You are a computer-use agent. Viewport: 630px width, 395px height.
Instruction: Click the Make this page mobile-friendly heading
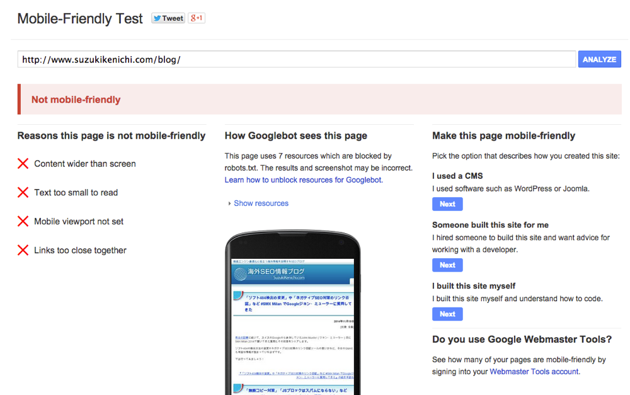pos(504,136)
